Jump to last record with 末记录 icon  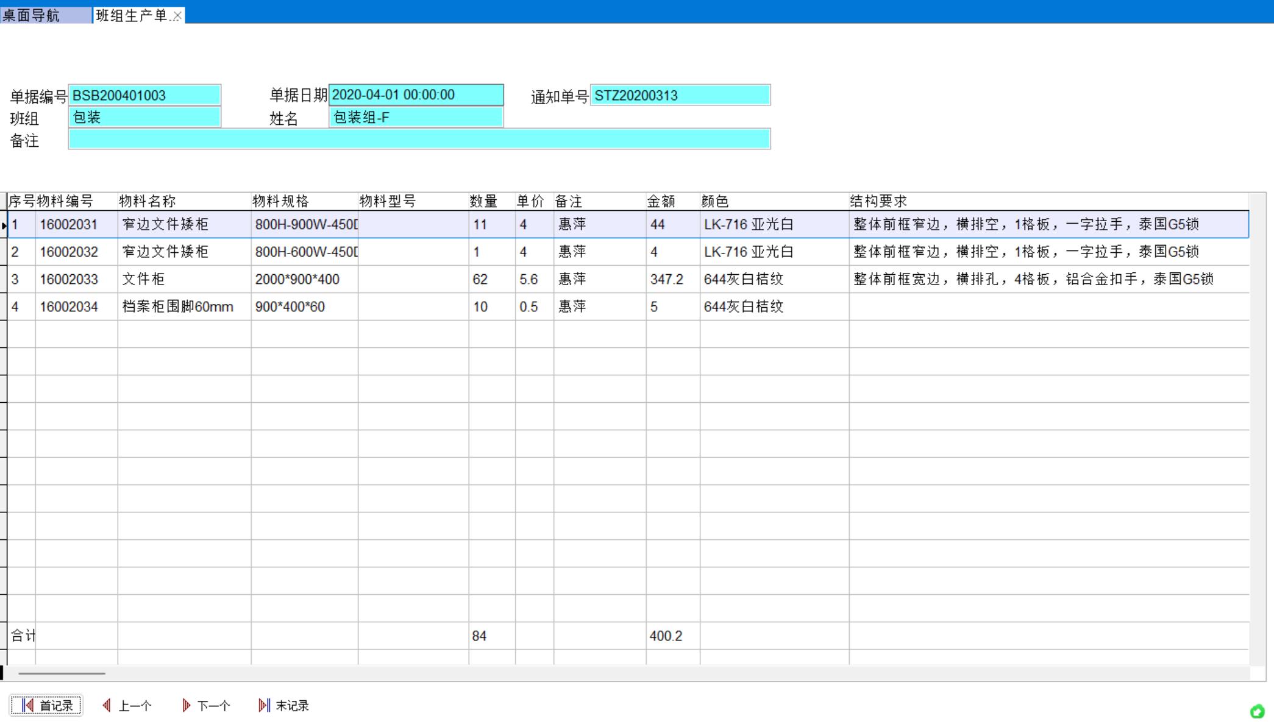(x=263, y=706)
